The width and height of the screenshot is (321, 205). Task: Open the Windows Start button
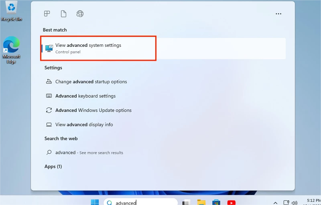click(95, 202)
